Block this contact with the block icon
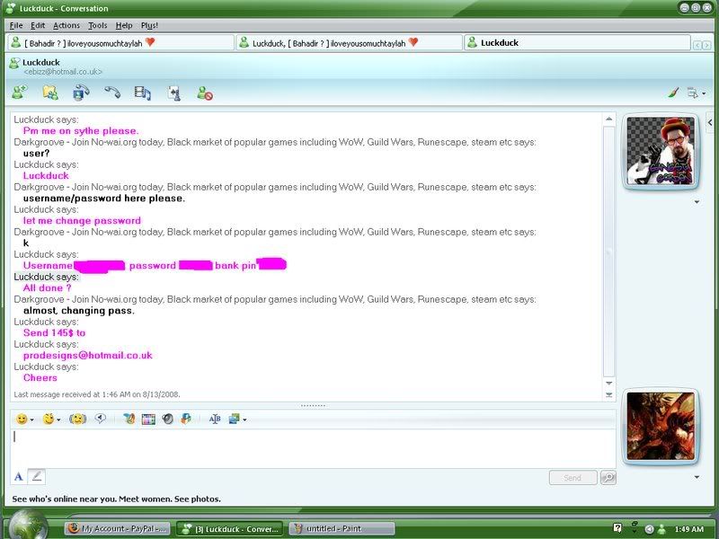This screenshot has height=539, width=719. click(205, 93)
